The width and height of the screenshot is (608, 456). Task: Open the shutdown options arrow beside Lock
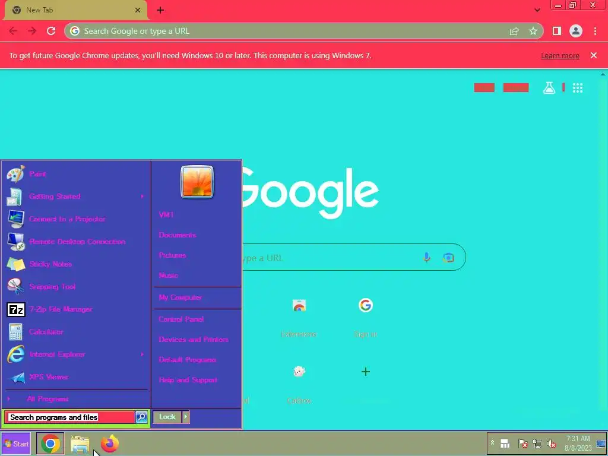pos(186,417)
